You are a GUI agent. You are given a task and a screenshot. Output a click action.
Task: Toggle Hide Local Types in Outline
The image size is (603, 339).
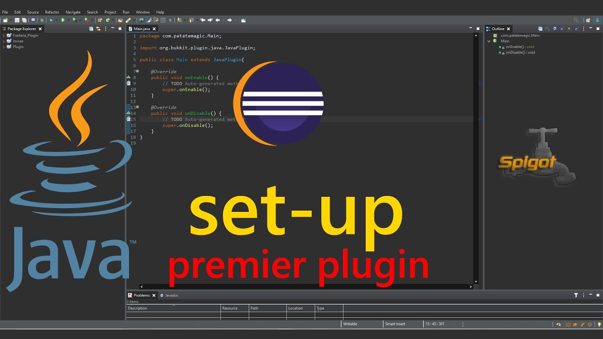[576, 29]
